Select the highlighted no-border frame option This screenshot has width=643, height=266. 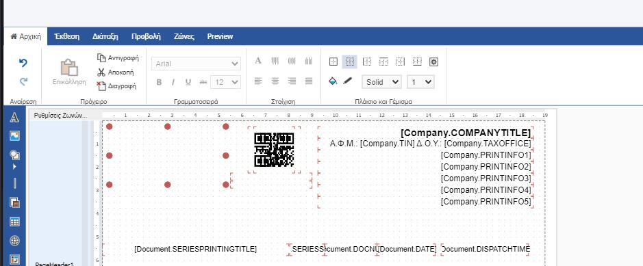point(350,62)
